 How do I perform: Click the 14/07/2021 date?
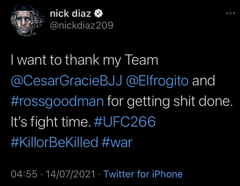(70, 174)
